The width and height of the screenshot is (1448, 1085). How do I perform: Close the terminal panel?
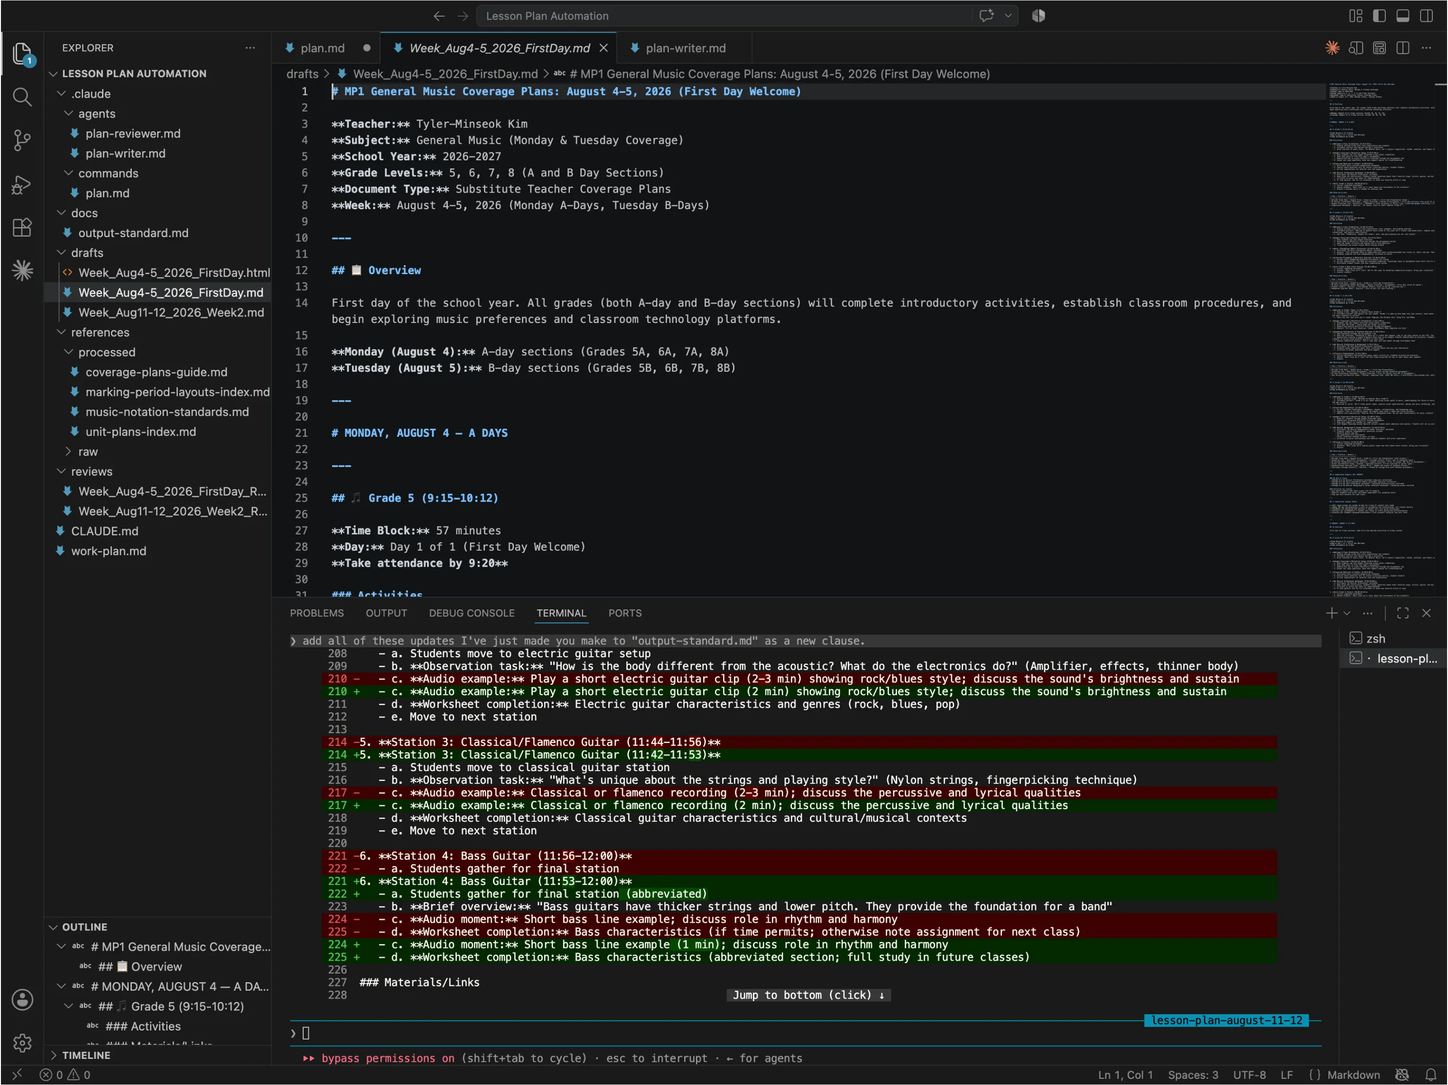(x=1426, y=613)
